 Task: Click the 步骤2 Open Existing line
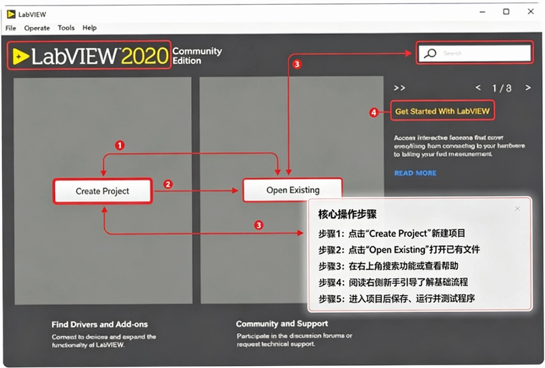(x=399, y=250)
